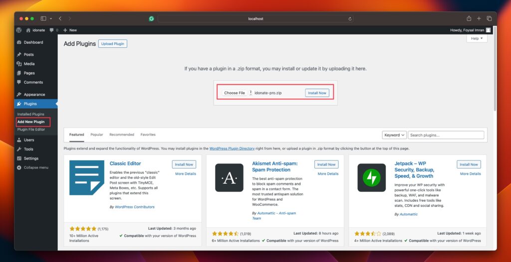Click the Jetpack plugin logo
Viewport: 511px width, 262px height.
[371, 178]
